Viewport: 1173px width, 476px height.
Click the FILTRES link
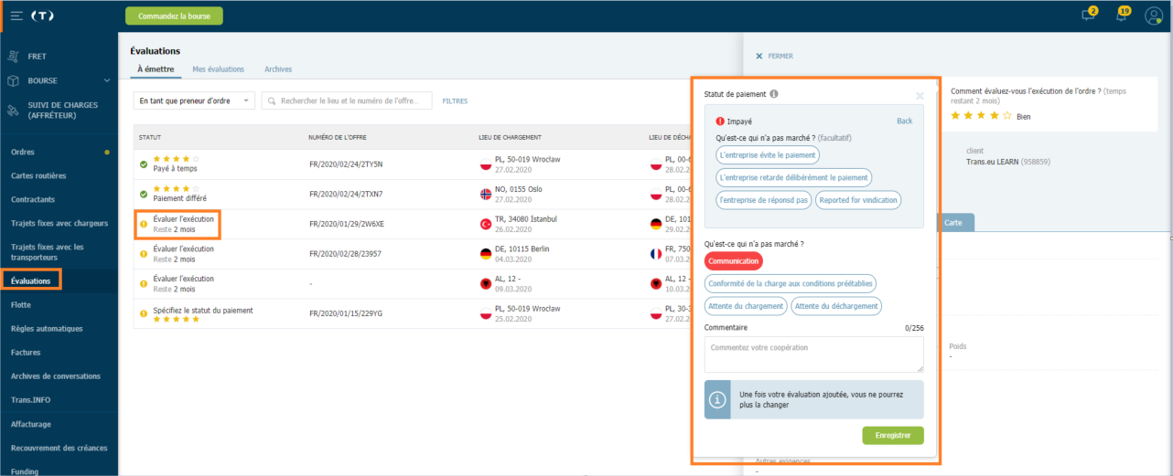(455, 100)
